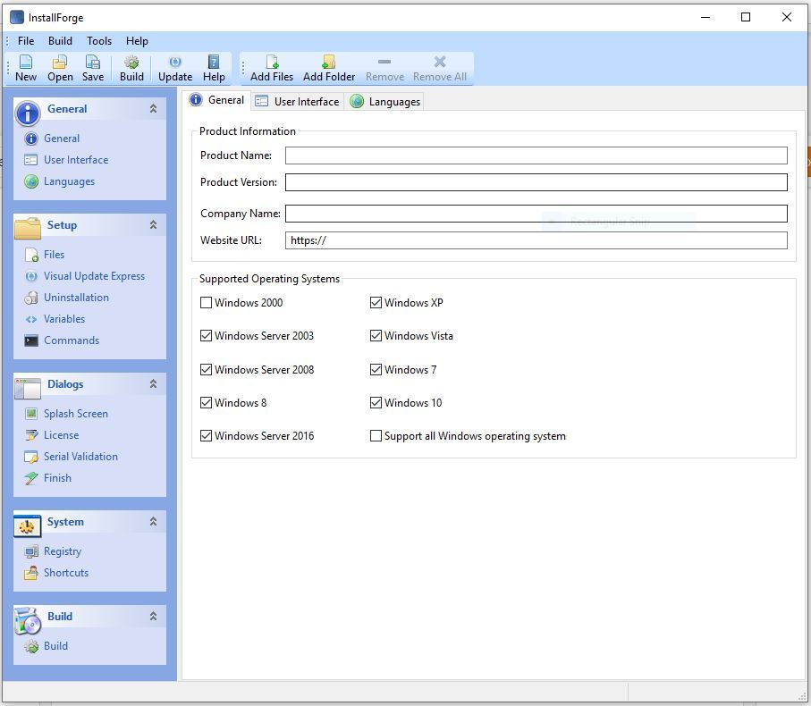Click the New project toolbar icon
The image size is (811, 706).
(x=26, y=62)
